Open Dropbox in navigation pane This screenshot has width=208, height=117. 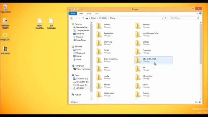click(x=80, y=37)
